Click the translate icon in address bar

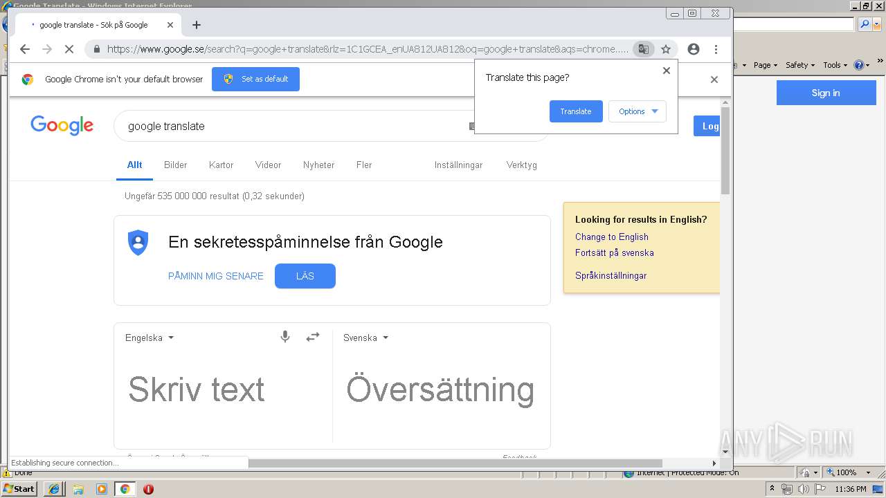(x=644, y=49)
